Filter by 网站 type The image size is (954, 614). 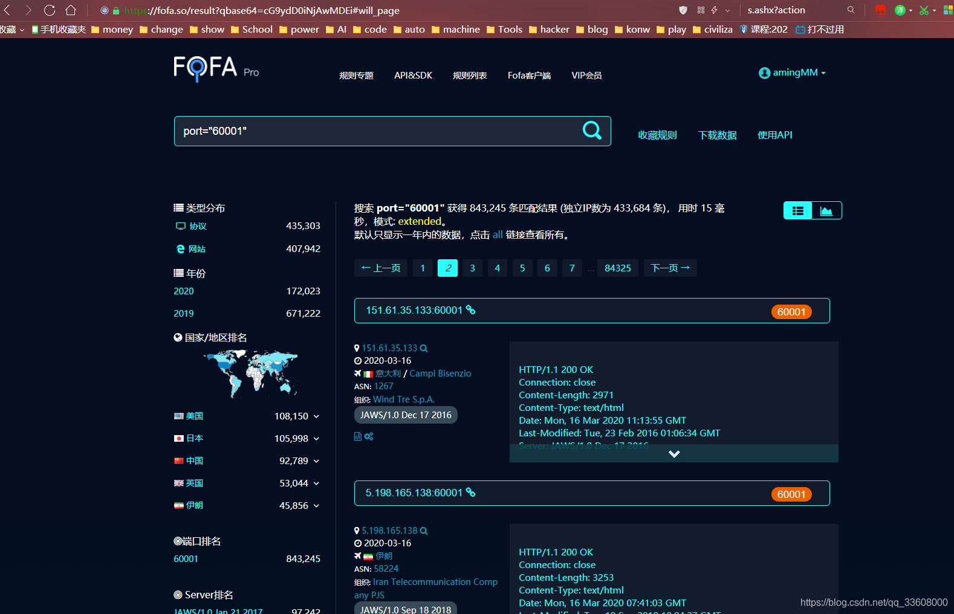click(x=196, y=249)
